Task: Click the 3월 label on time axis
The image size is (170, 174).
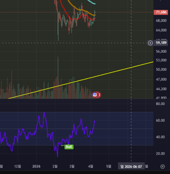Action: click(72, 166)
